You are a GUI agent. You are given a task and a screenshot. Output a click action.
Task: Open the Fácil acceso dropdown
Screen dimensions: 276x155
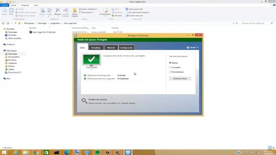click(86, 12)
